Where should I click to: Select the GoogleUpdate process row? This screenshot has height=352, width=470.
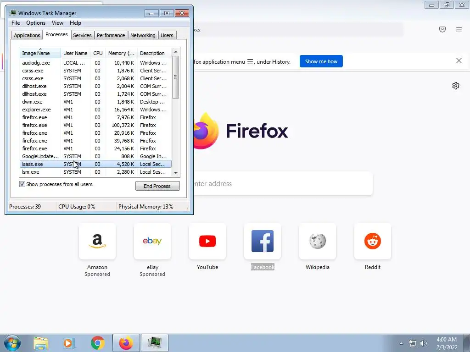(x=95, y=156)
